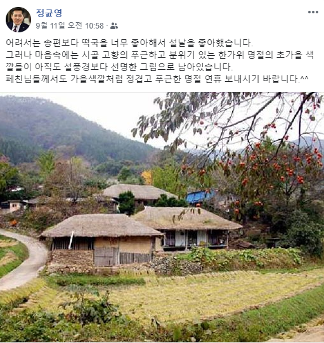Viewport: 324px width, 343px height.
Task: Click the stone wall under thatched house
Action: pos(72,258)
